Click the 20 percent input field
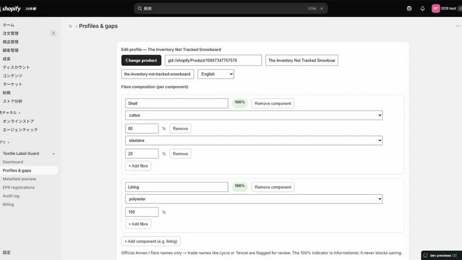Image resolution: width=462 pixels, height=260 pixels. 142,154
